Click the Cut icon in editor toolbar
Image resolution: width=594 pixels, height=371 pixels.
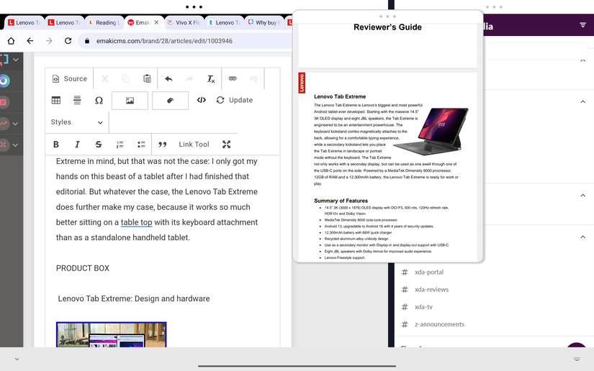(104, 78)
